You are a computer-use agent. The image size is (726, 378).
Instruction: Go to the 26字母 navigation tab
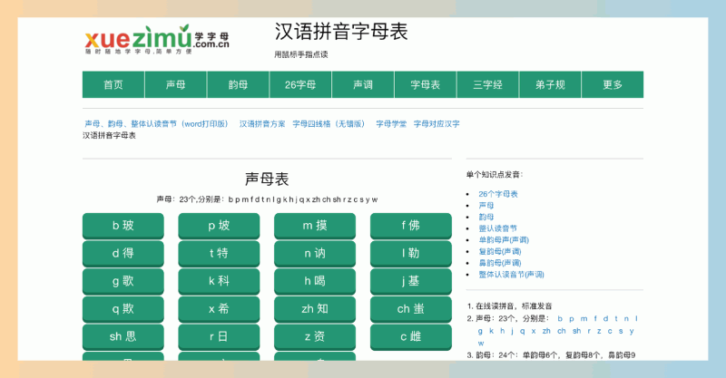point(300,84)
